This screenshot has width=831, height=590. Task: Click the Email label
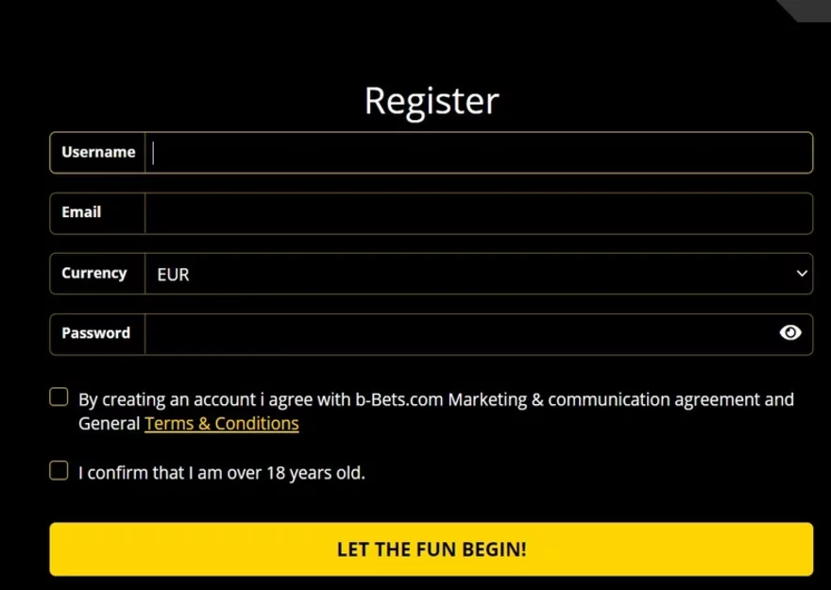(x=81, y=212)
